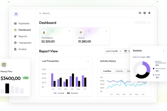The image size is (167, 111).
Task: Open the user profile icon
Action: pos(140,13)
